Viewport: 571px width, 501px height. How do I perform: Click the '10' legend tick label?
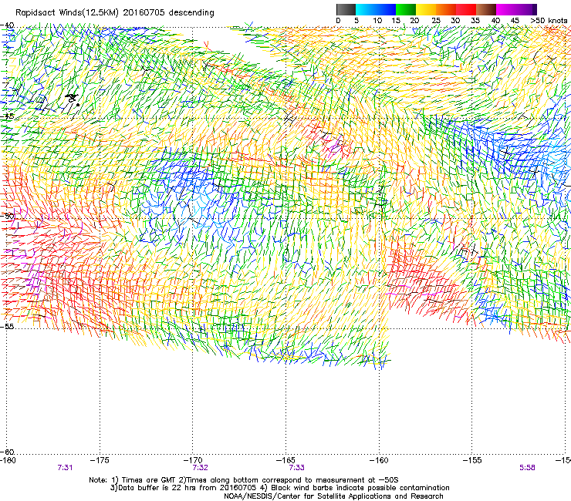(x=377, y=21)
